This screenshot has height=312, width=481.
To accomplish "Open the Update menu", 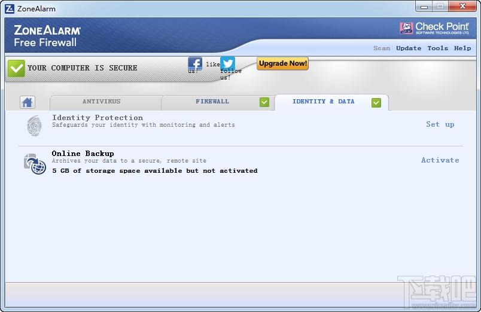I will (x=408, y=48).
